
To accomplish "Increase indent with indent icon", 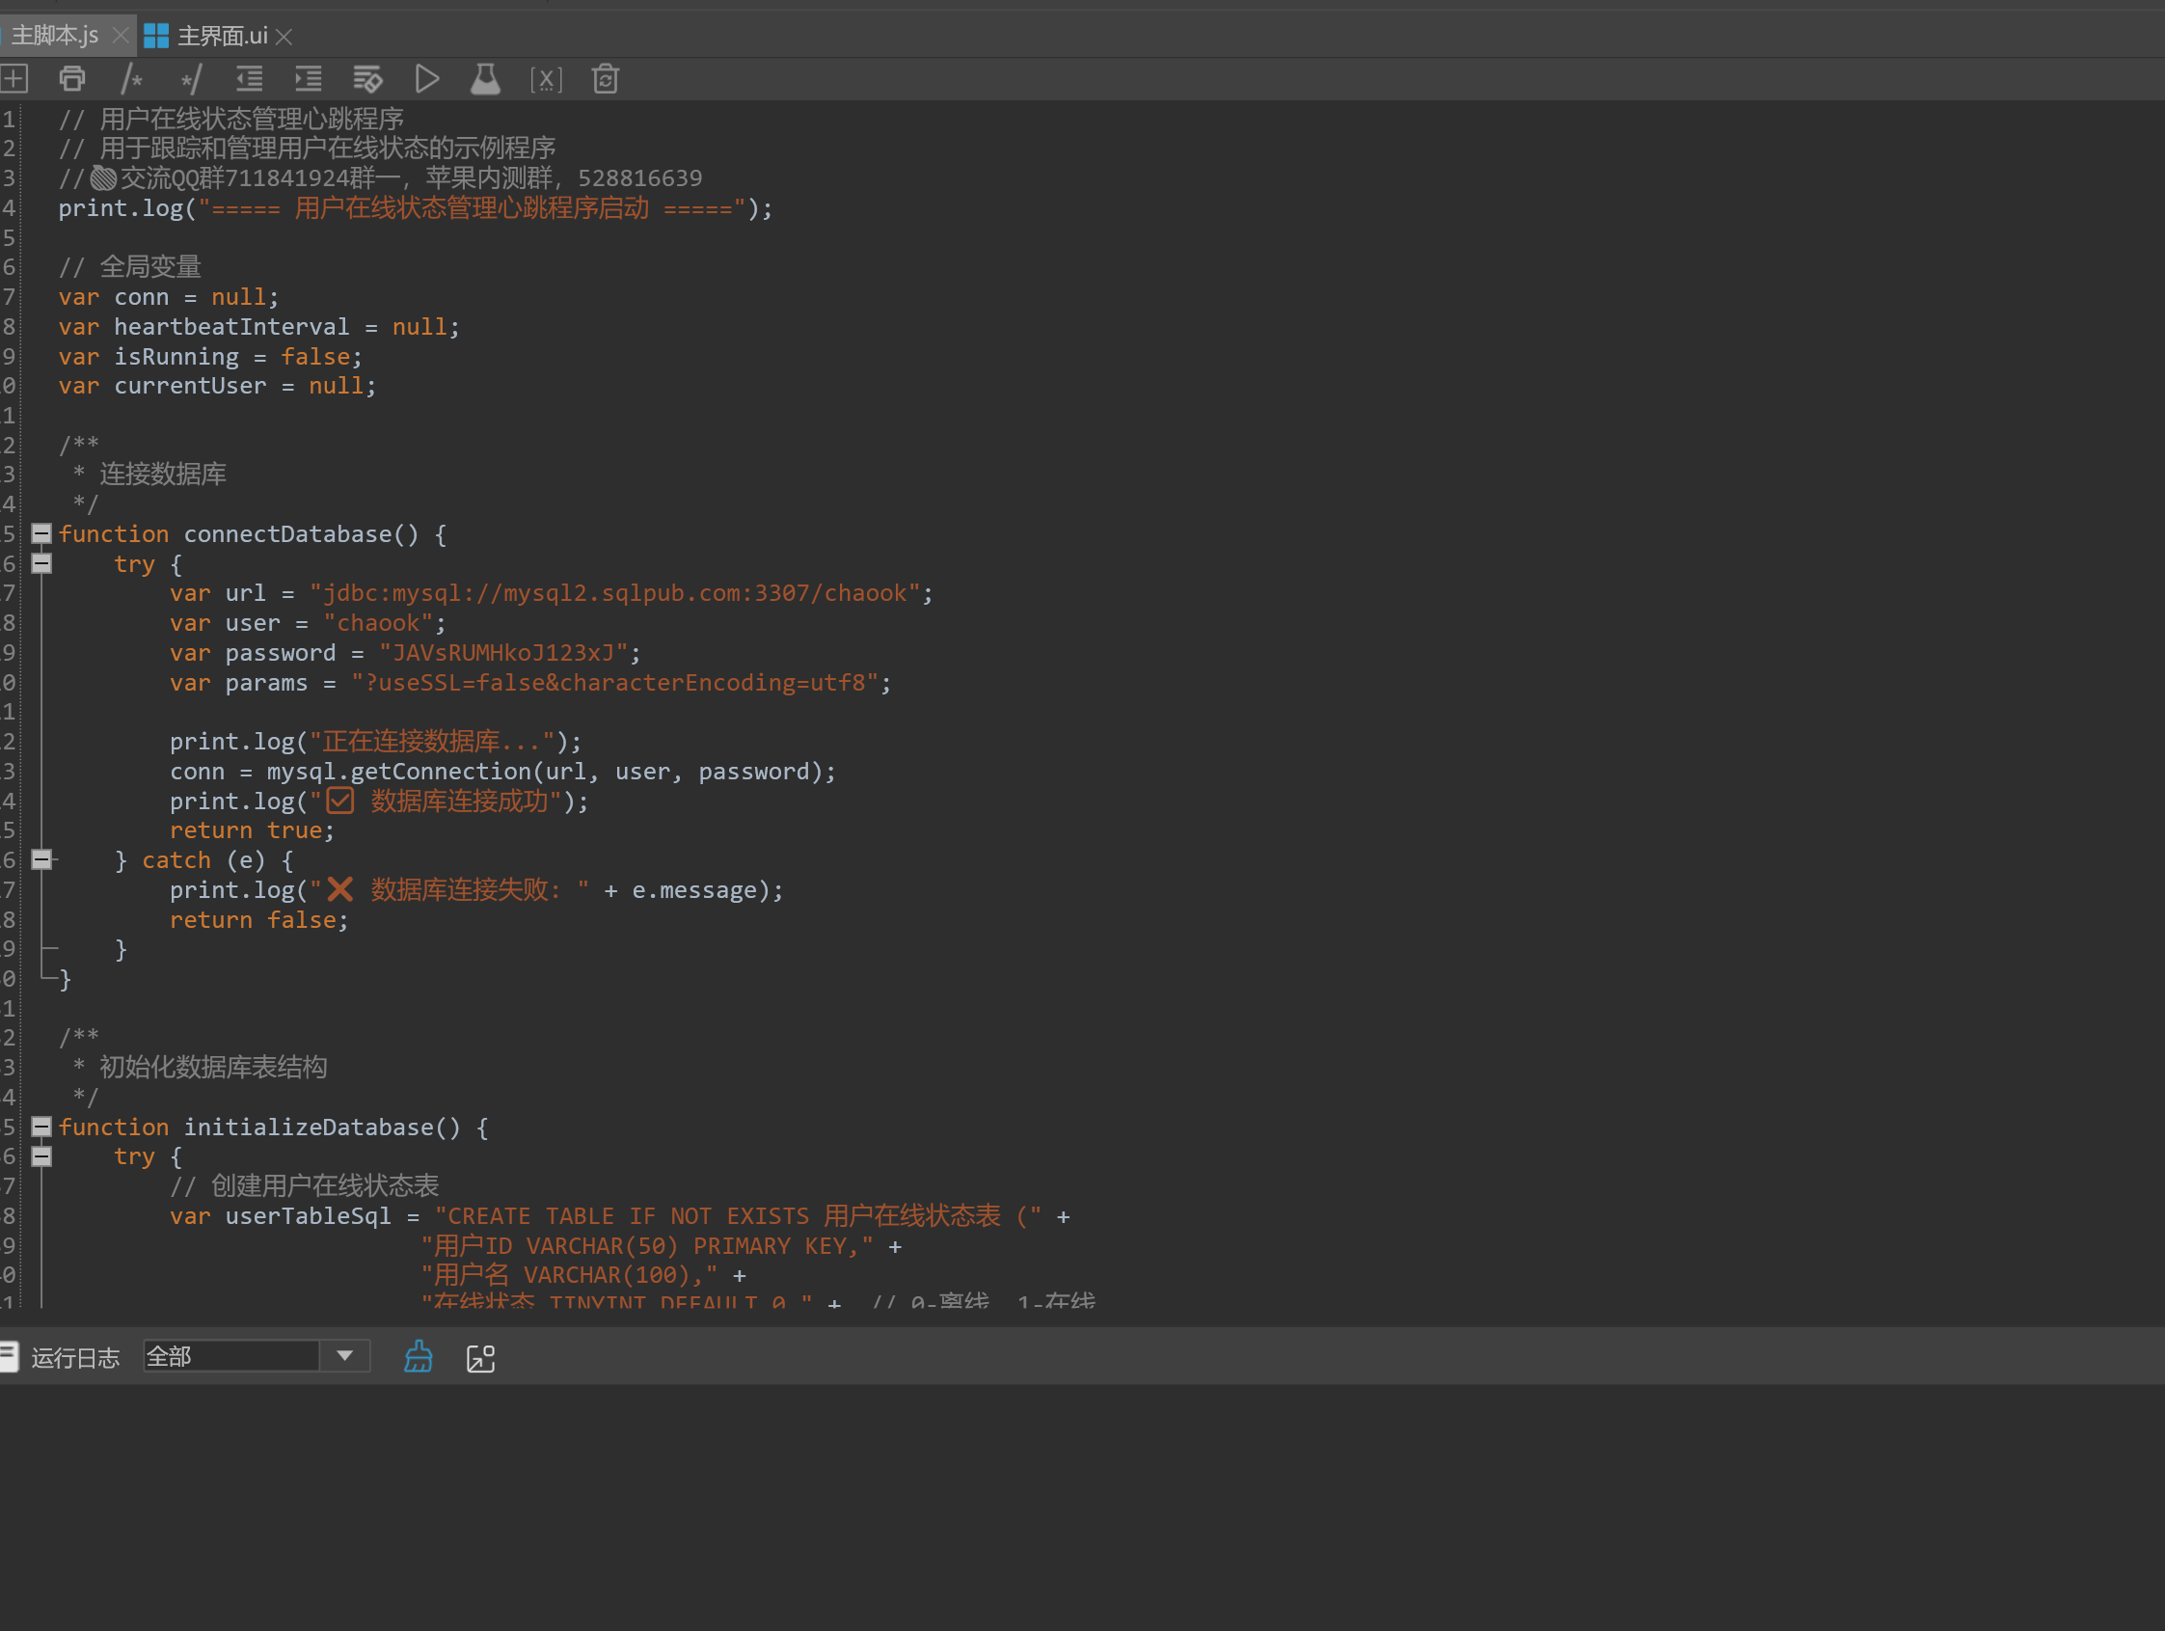I will point(309,78).
